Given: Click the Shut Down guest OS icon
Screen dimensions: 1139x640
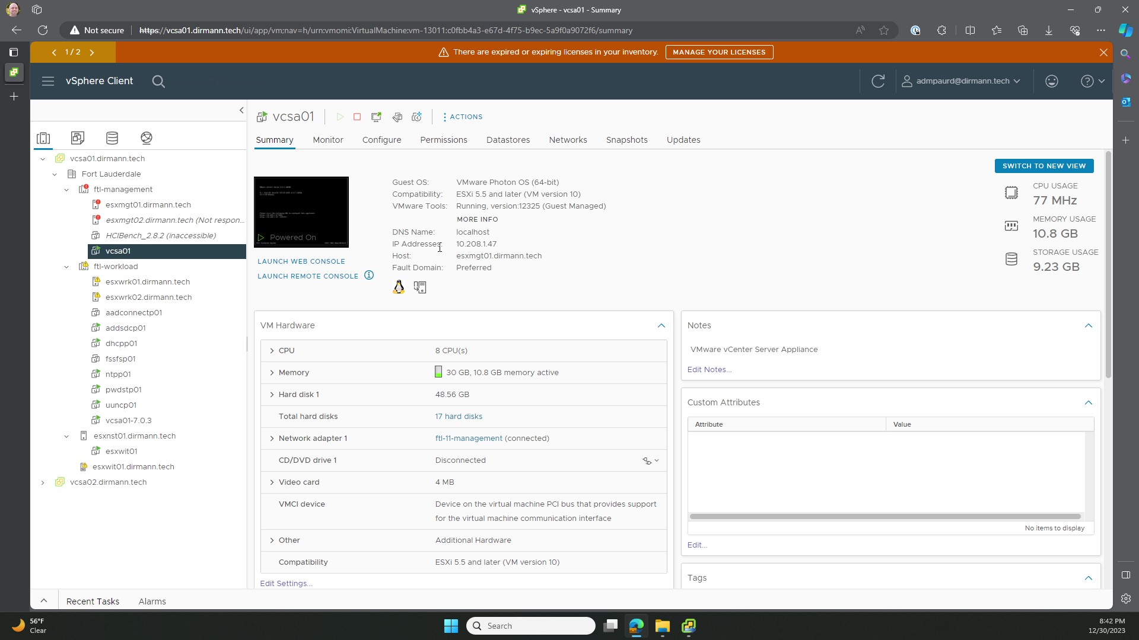Looking at the screenshot, I should 357,117.
